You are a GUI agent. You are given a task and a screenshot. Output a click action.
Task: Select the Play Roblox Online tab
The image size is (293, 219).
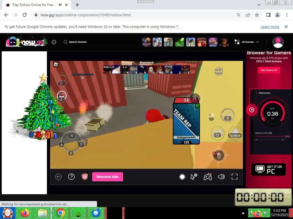click(x=37, y=5)
